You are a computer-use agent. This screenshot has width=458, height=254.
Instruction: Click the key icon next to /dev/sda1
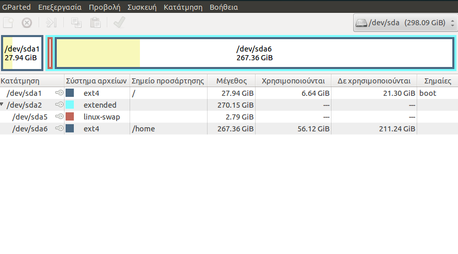click(59, 93)
